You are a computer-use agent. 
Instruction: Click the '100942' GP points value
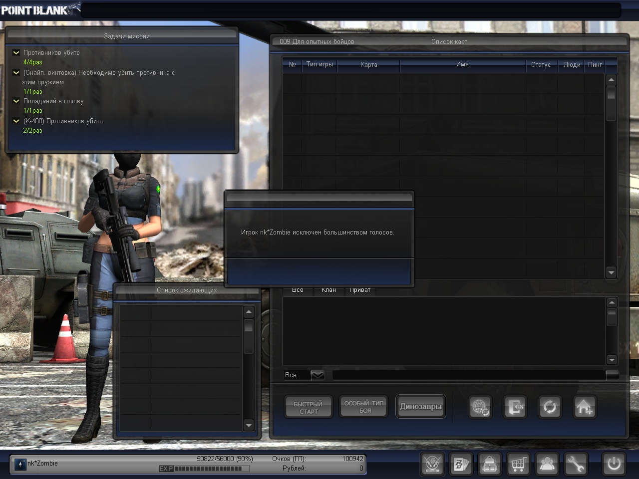click(353, 459)
